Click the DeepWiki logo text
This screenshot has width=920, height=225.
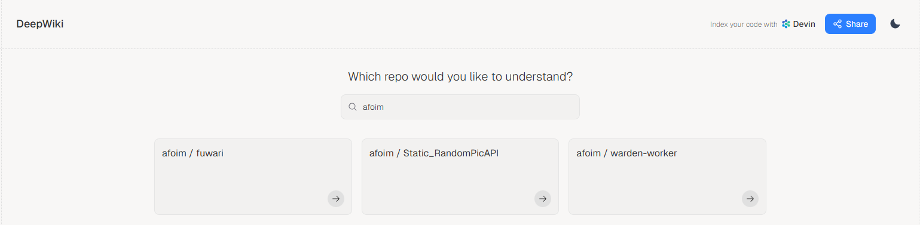coord(40,24)
